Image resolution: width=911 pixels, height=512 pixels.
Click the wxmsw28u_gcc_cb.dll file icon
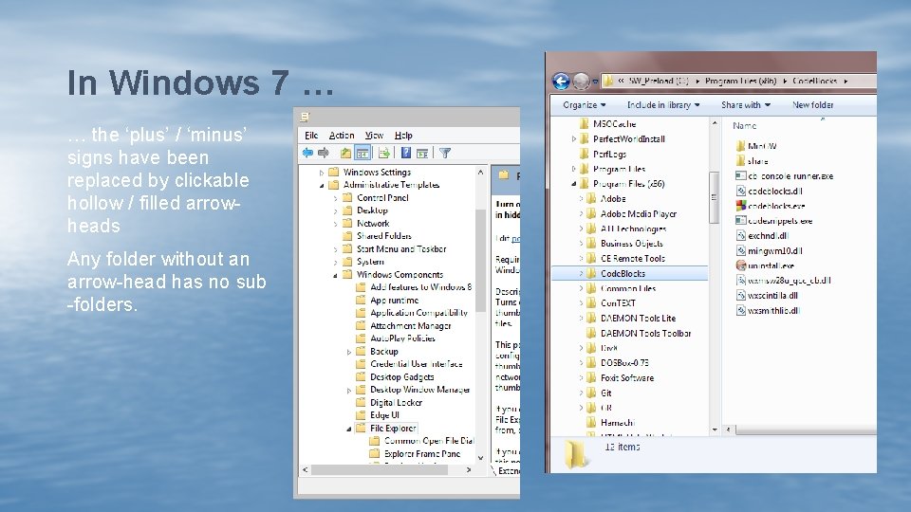click(741, 281)
